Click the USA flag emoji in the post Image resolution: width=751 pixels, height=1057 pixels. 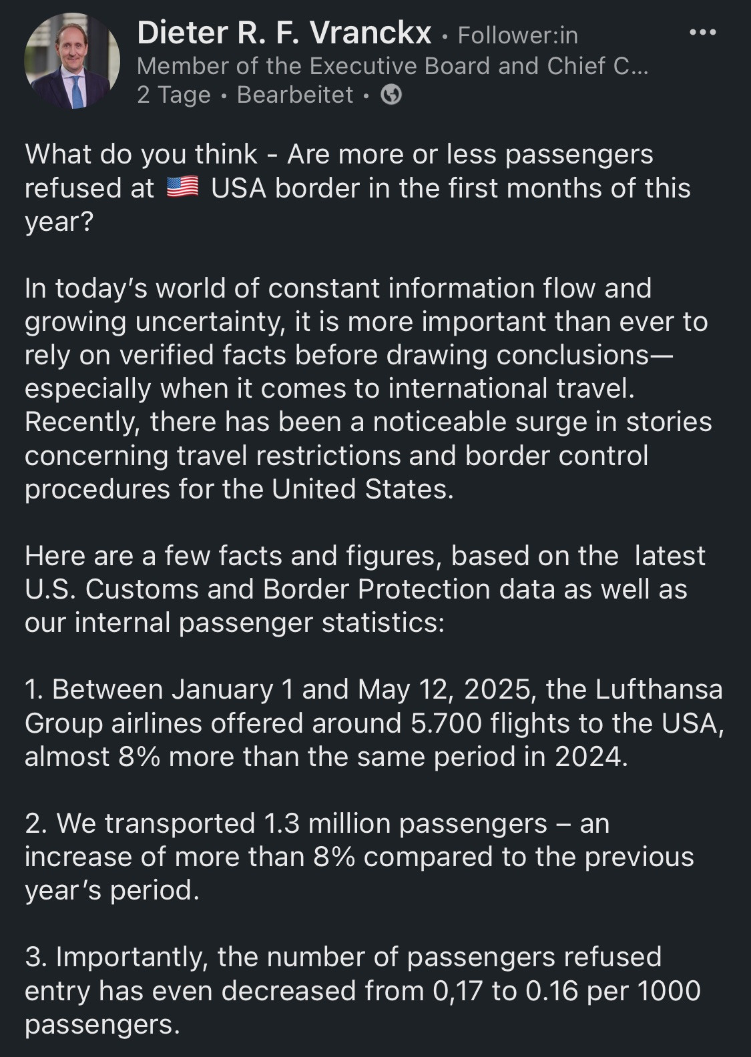[x=182, y=188]
